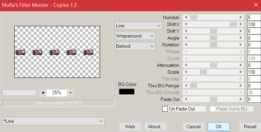Click the Scale value field

point(254,72)
